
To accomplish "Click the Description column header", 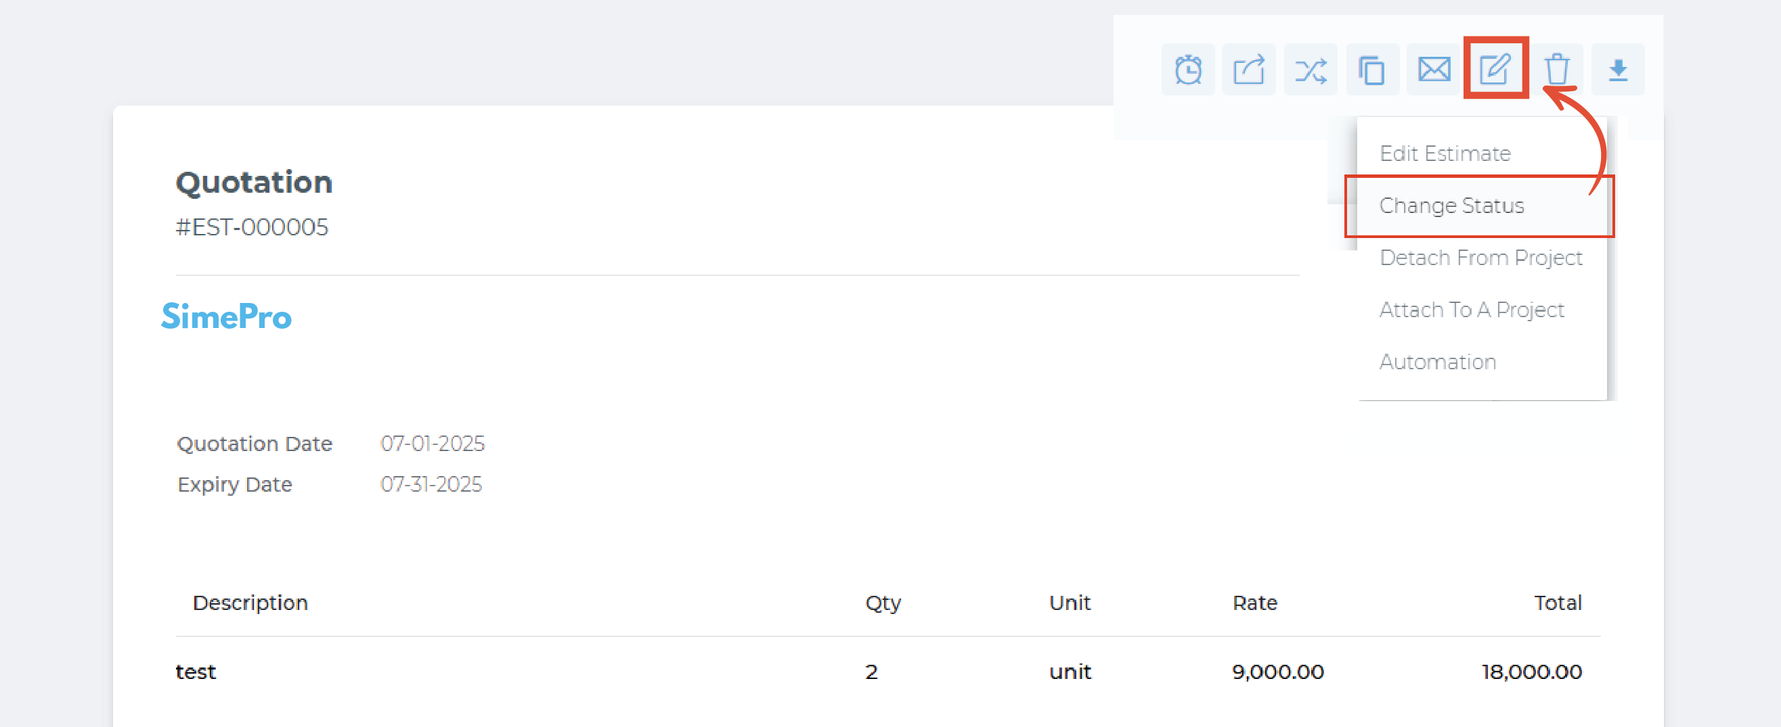I will click(250, 603).
